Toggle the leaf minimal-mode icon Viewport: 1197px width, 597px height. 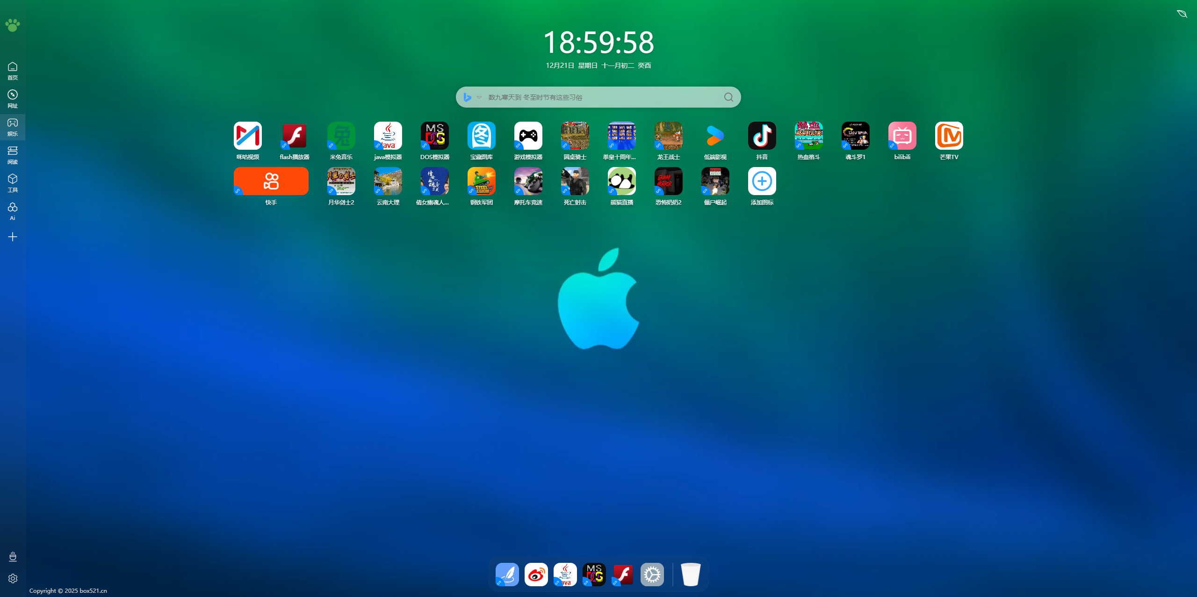click(1182, 14)
